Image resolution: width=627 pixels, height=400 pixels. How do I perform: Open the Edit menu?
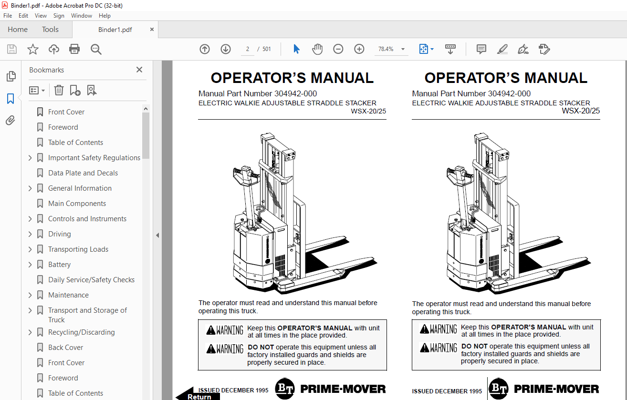coord(23,16)
